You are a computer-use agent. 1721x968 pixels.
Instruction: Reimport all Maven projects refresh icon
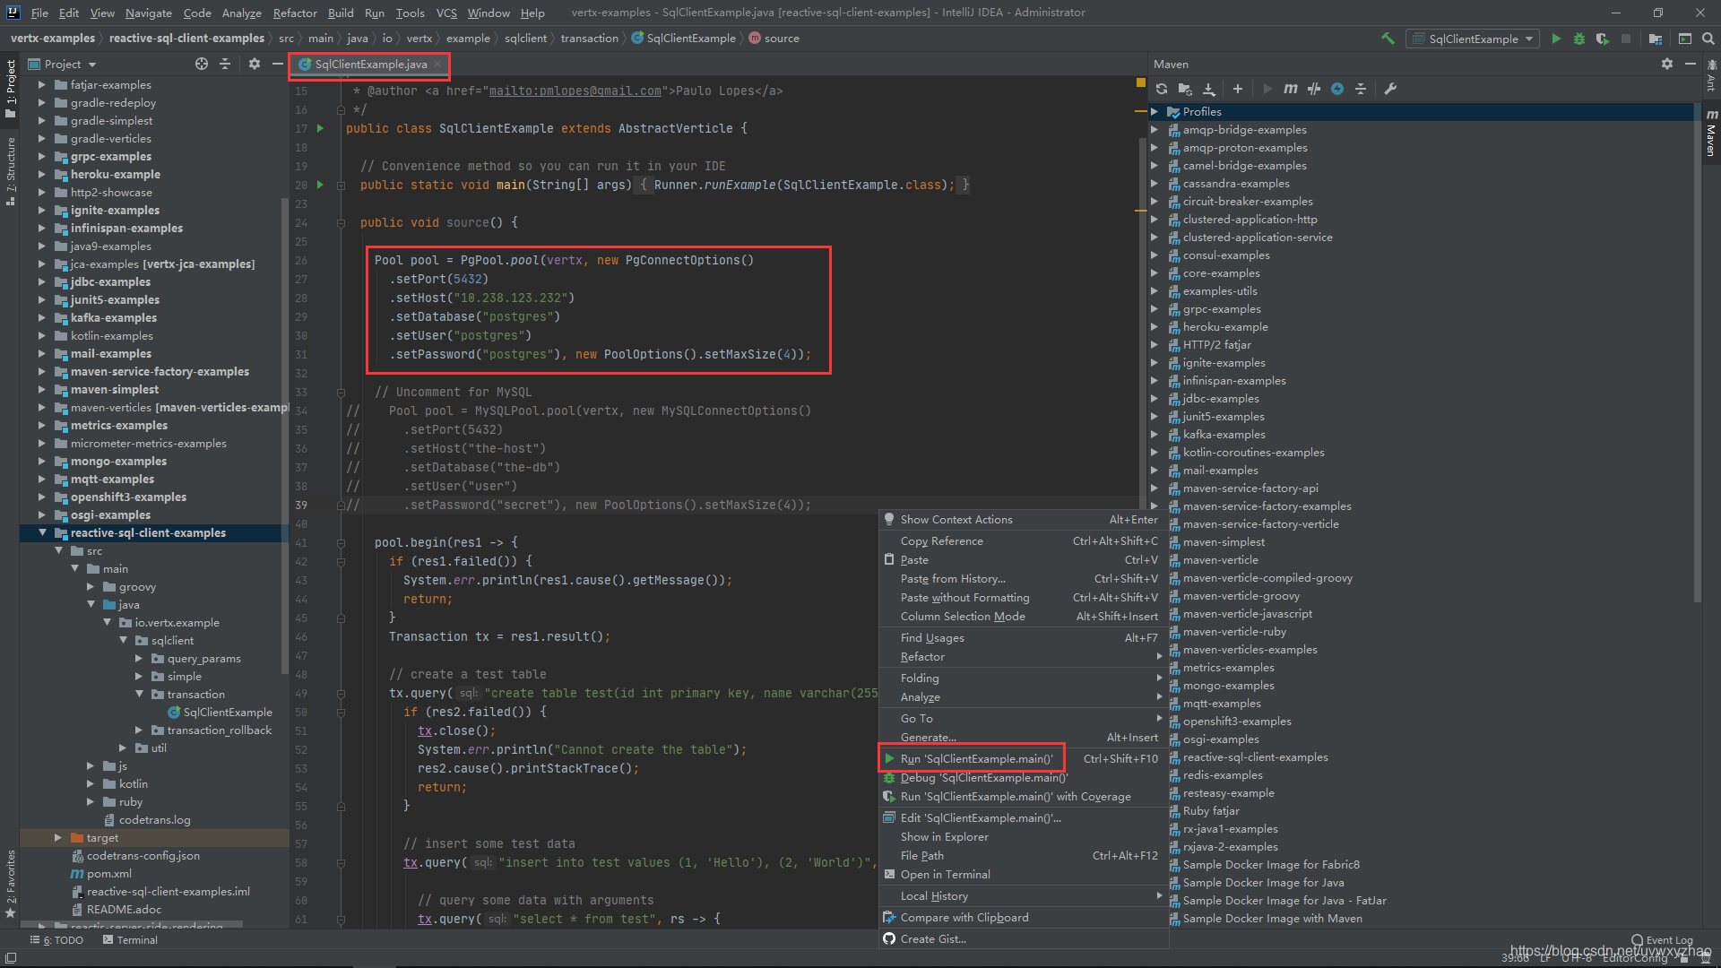click(x=1162, y=89)
